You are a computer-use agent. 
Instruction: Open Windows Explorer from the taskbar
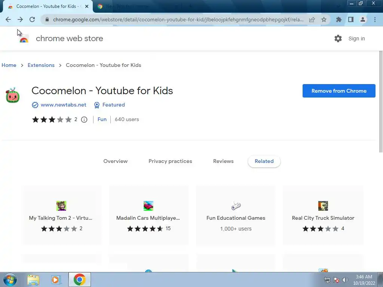33,280
